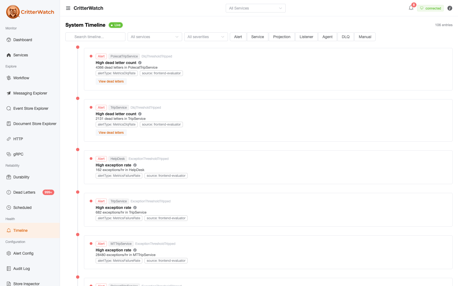Click the Dead Letters warning icon
This screenshot has width=458, height=286.
[x=9, y=192]
